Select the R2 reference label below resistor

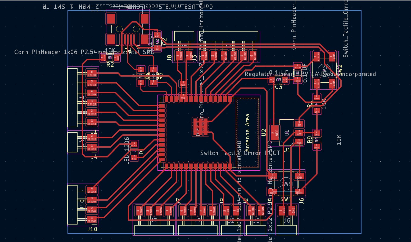110,65
